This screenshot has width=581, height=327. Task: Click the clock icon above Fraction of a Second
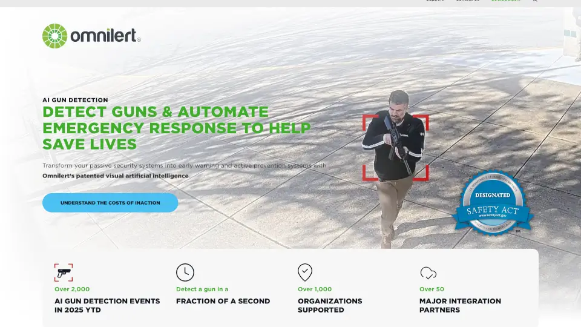185,272
